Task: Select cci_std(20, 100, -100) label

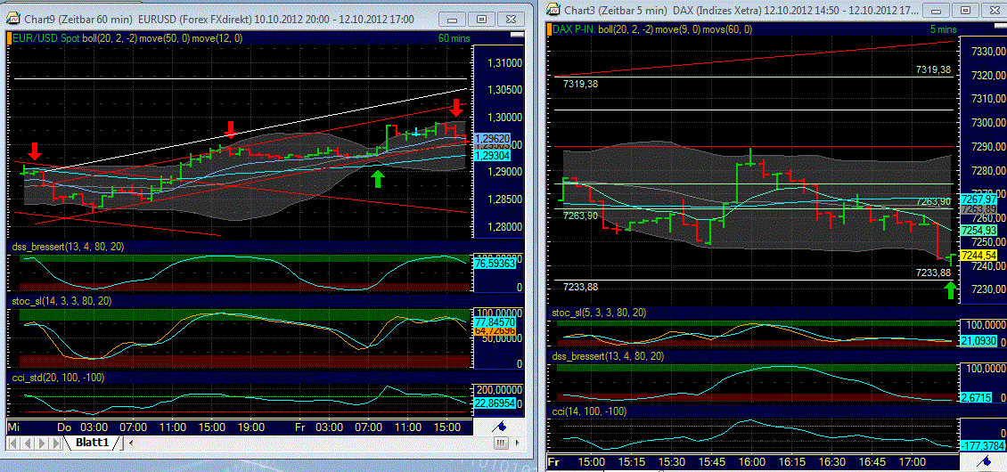Action: click(x=59, y=377)
